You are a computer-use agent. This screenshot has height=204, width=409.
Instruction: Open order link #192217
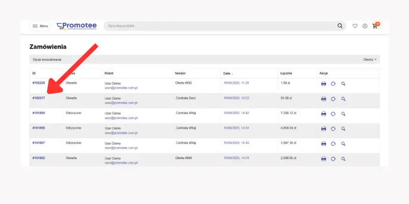point(39,97)
